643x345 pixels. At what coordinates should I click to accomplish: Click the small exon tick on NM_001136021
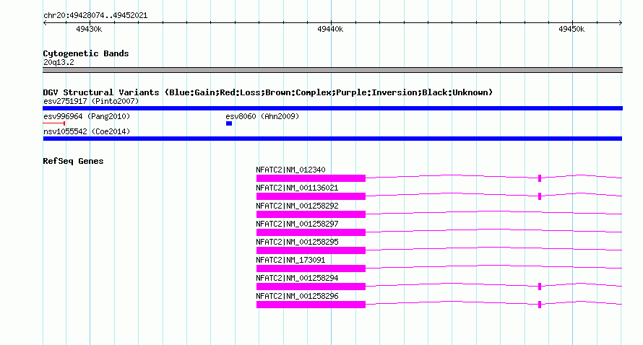(x=540, y=196)
